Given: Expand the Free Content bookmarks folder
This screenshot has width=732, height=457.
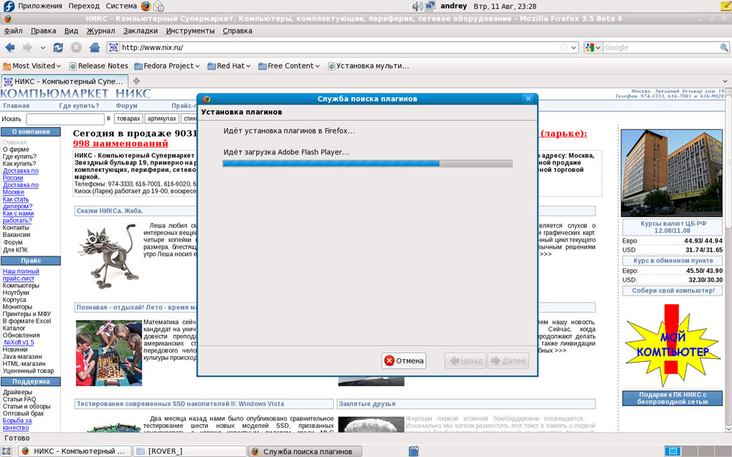Looking at the screenshot, I should pyautogui.click(x=289, y=66).
